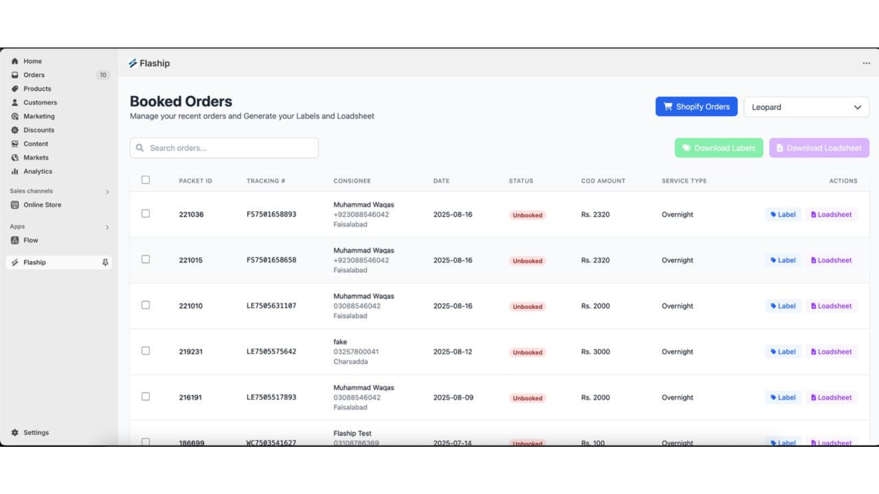
Task: Click Loadsheet for packet 219231
Action: coord(832,352)
